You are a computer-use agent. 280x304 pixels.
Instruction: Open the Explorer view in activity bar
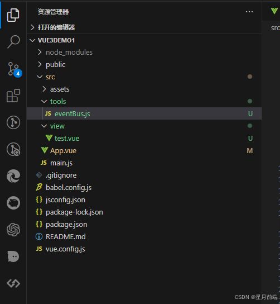coord(13,15)
